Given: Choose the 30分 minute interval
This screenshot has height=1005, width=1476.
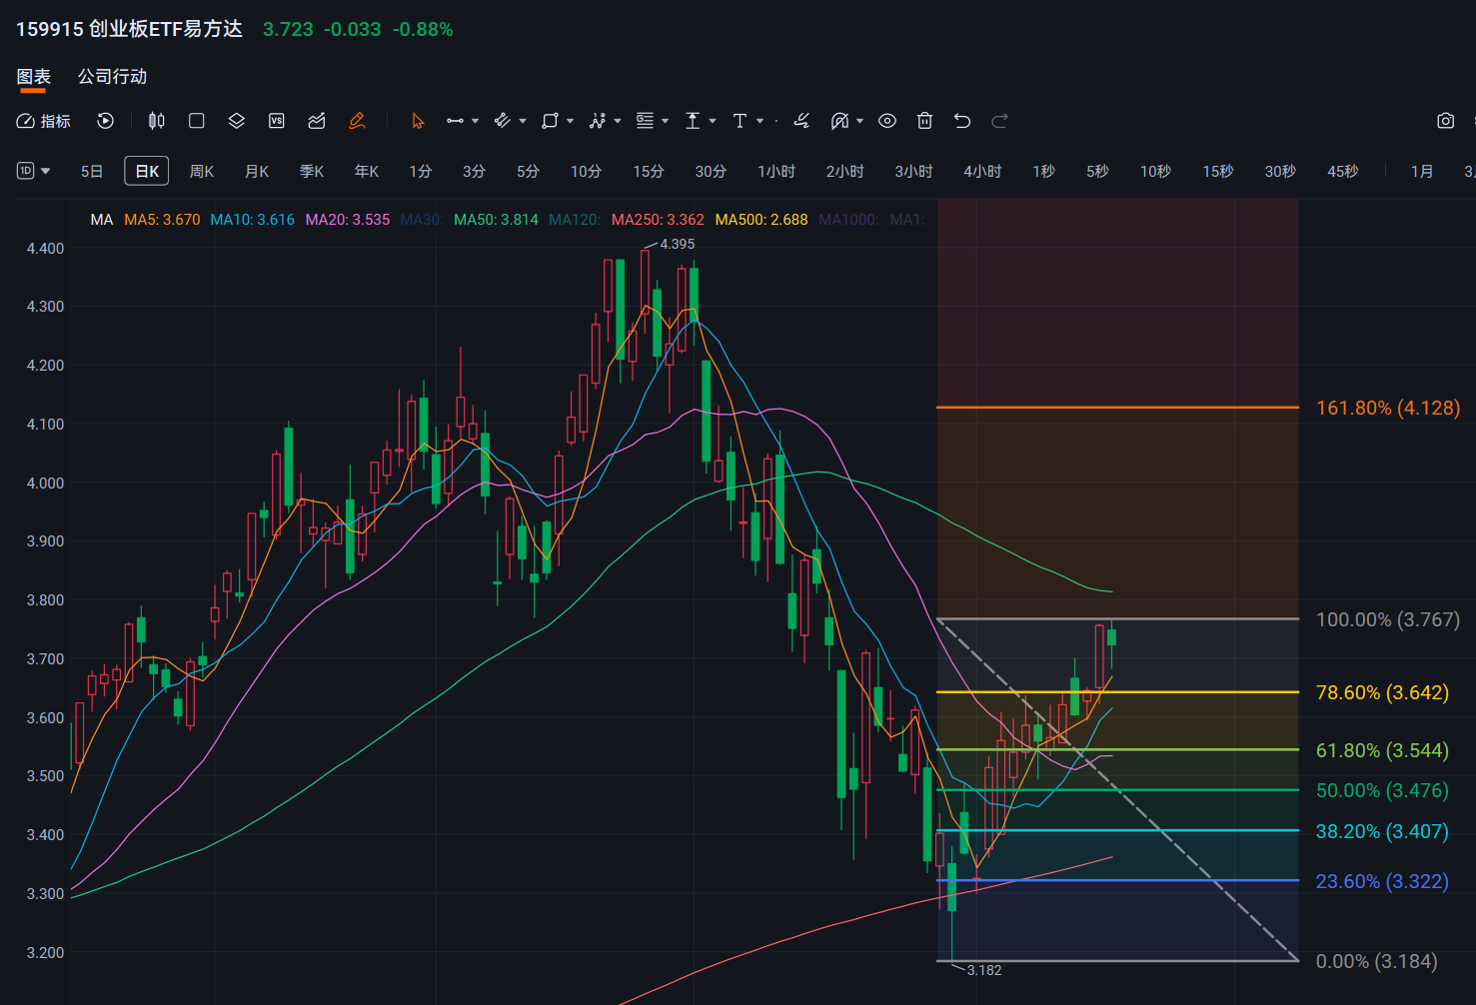Looking at the screenshot, I should (711, 171).
